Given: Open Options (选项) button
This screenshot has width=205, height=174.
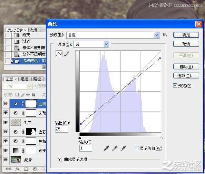Looking at the screenshot, I should (186, 76).
